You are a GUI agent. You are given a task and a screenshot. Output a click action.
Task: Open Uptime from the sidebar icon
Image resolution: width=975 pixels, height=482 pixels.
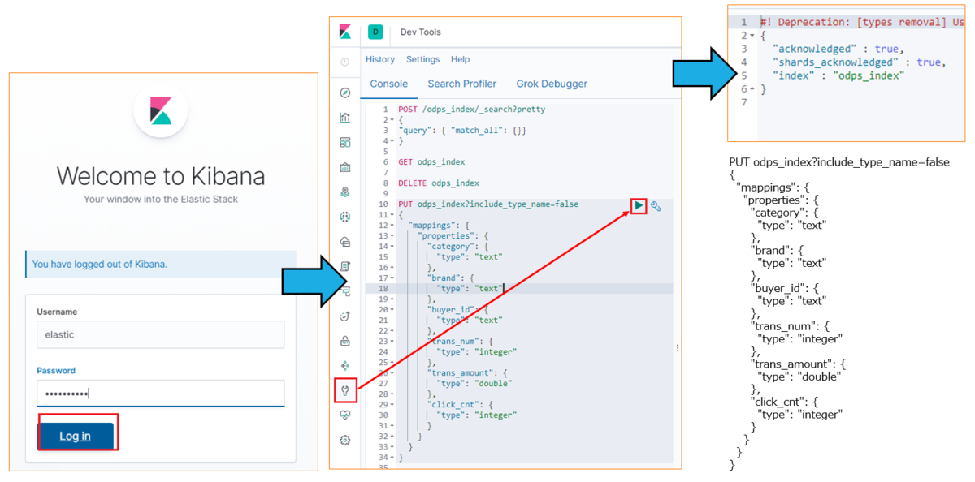point(345,316)
